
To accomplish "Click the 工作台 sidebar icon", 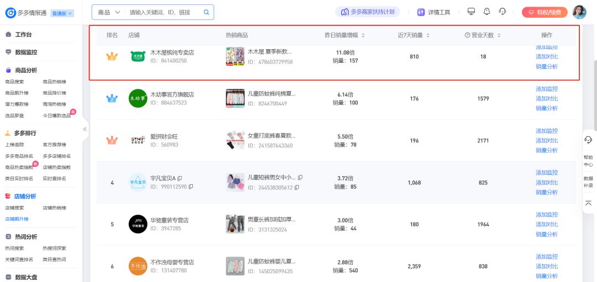I will pyautogui.click(x=8, y=35).
